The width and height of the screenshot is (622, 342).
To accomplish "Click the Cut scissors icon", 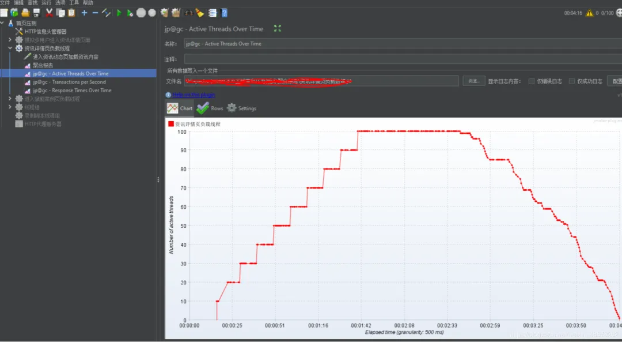I will 49,13.
